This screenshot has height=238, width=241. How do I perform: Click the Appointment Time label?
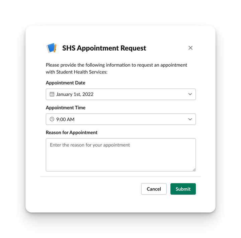click(x=66, y=108)
